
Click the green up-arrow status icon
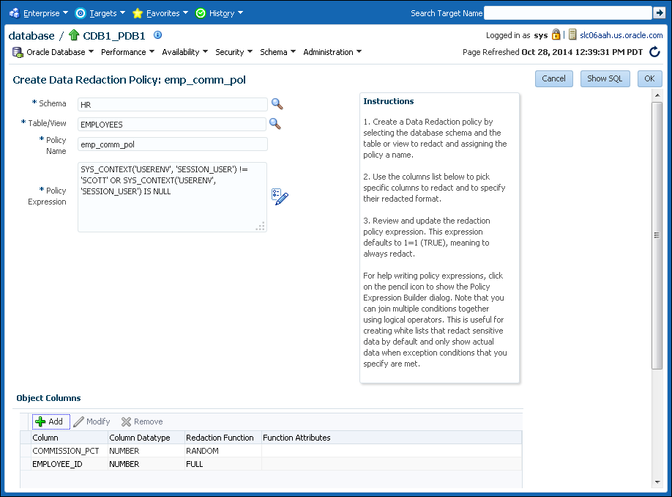tap(74, 35)
